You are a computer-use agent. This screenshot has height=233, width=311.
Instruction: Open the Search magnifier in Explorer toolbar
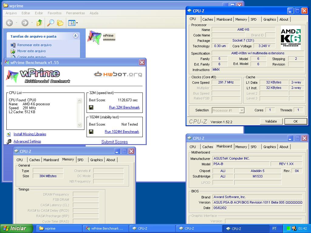pos(51,23)
